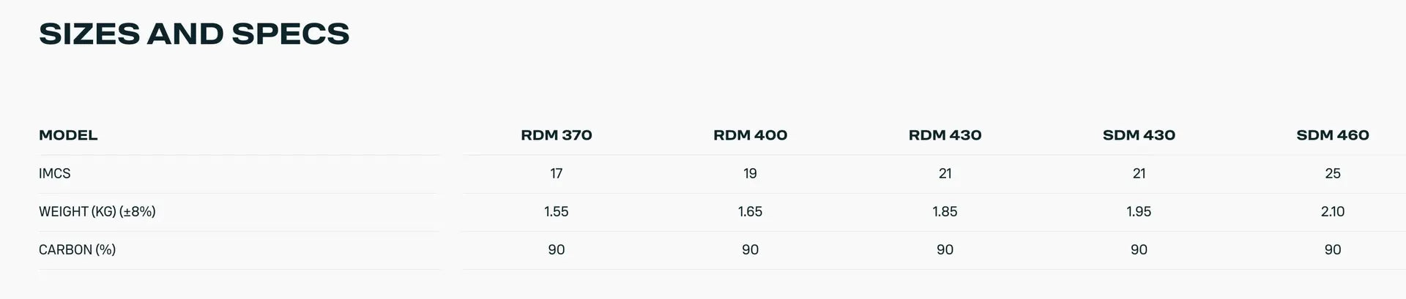Click IMCS value 17 for RDM 370
The image size is (1406, 299).
point(557,174)
